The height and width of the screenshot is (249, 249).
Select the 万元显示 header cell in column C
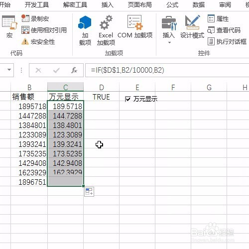point(65,97)
